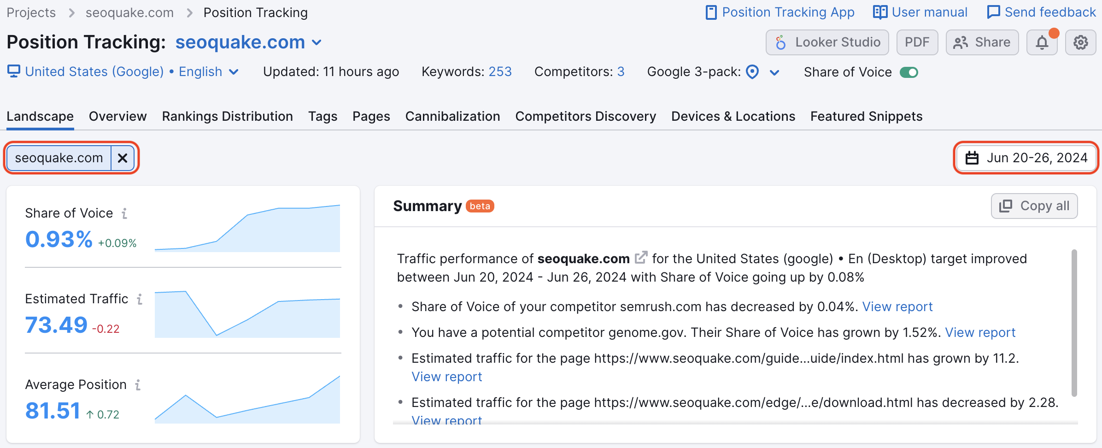
Task: View report for guide index.html traffic
Action: coord(447,377)
